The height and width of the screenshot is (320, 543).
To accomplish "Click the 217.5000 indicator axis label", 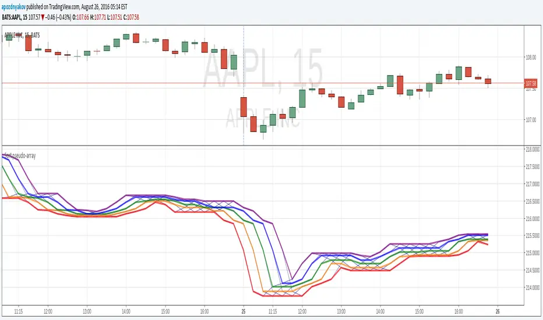I will [533, 167].
